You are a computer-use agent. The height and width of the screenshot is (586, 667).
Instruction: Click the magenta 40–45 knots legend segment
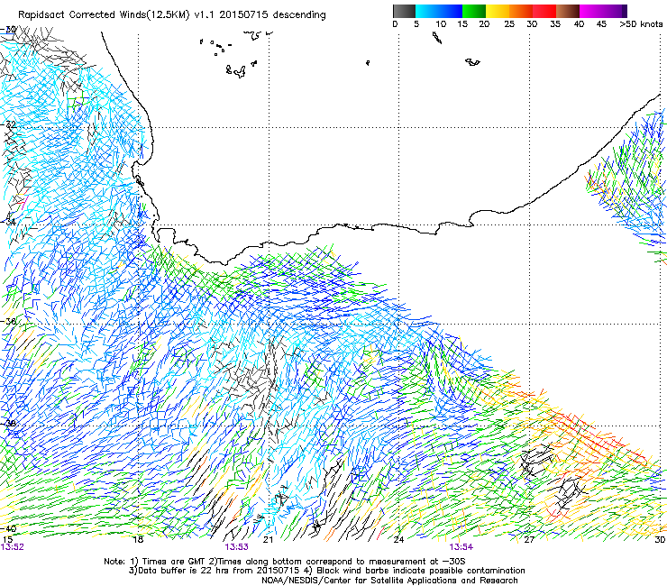click(591, 11)
